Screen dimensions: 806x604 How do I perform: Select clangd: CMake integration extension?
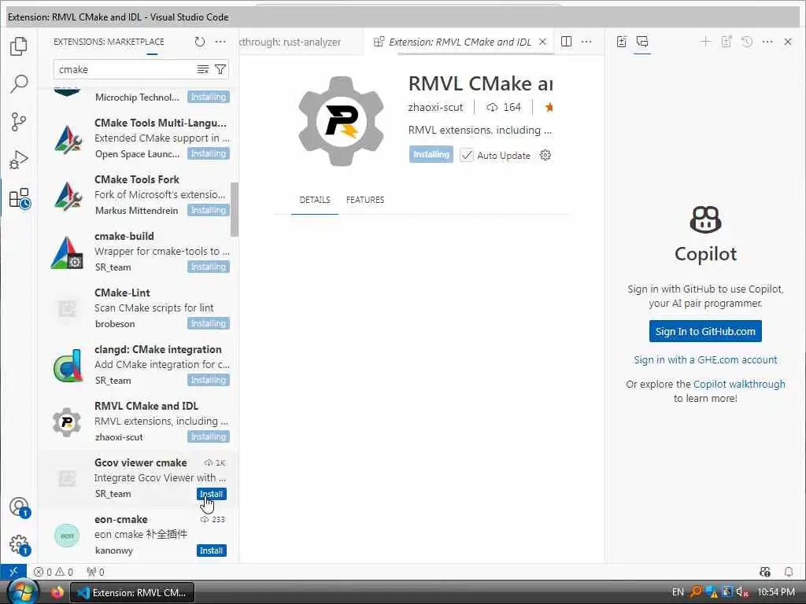point(139,364)
